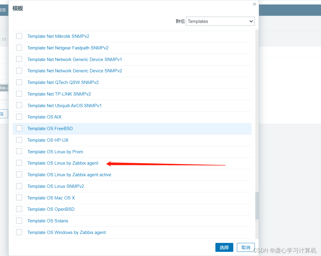Open the Template Net Mikrotik SNMPv2 link
Screen dimensions: 321x256
tap(58, 36)
